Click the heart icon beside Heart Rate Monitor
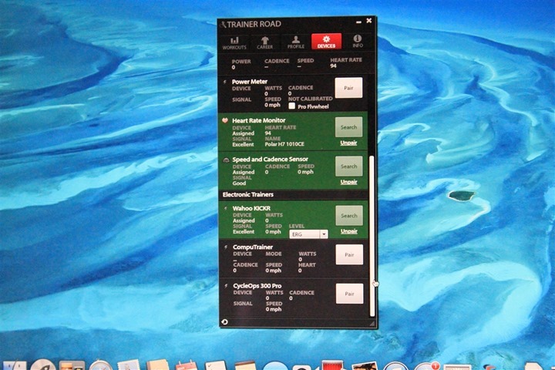 coord(225,120)
